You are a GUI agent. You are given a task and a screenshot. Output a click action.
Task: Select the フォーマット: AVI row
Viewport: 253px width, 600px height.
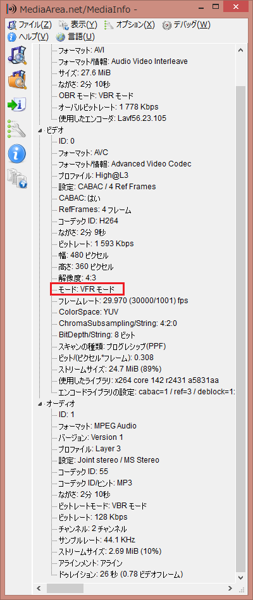(x=81, y=50)
